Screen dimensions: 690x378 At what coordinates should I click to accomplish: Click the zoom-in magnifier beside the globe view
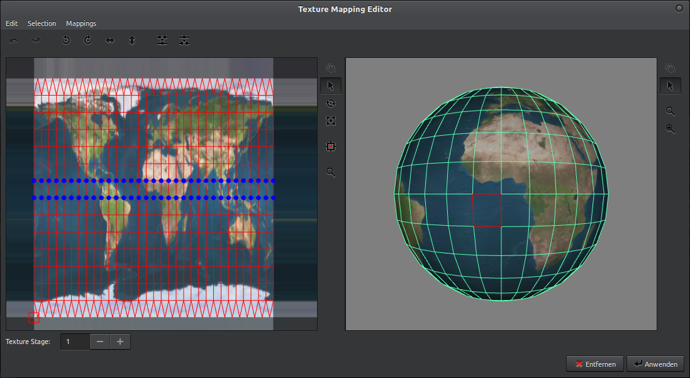coord(670,129)
